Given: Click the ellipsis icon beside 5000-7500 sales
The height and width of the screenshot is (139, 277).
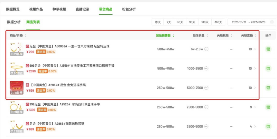Looking at the screenshot, I should [x=206, y=88].
